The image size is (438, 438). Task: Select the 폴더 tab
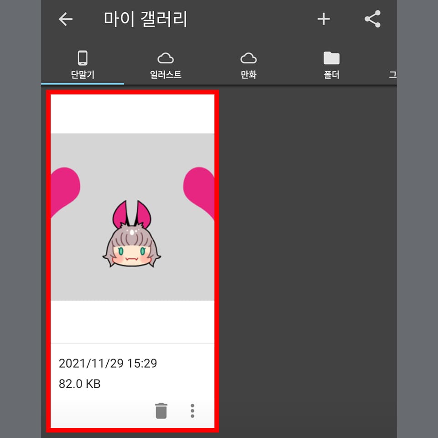click(x=332, y=65)
